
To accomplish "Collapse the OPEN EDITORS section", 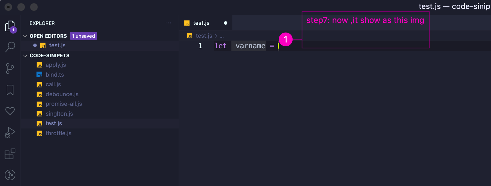I will 25,36.
